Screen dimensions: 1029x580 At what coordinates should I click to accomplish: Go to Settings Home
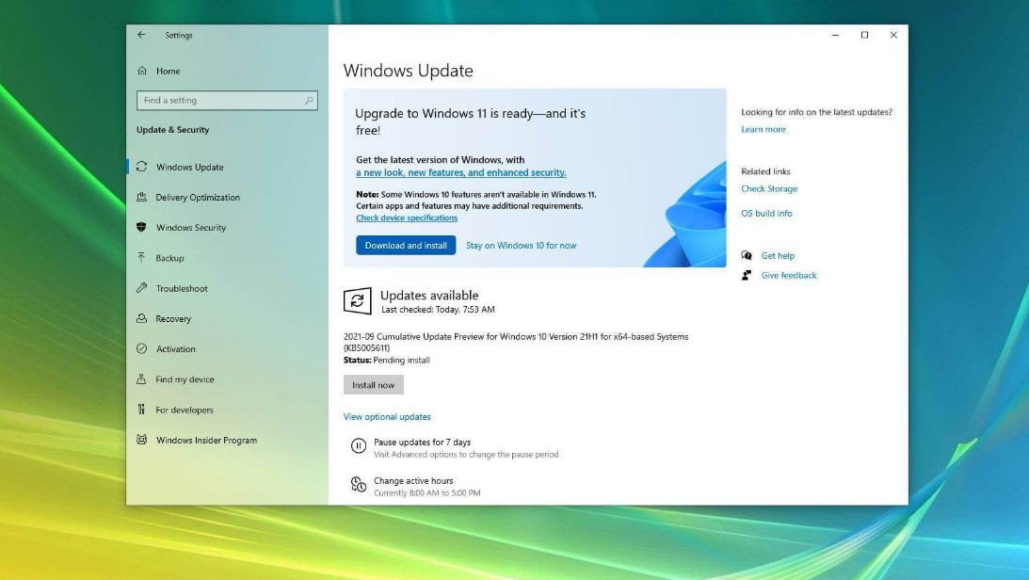point(168,71)
